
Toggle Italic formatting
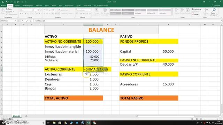coord(23,14)
